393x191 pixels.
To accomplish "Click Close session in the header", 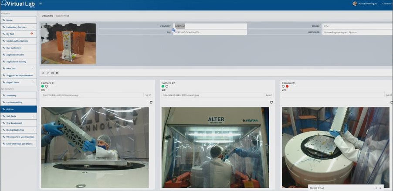I will (387, 3).
